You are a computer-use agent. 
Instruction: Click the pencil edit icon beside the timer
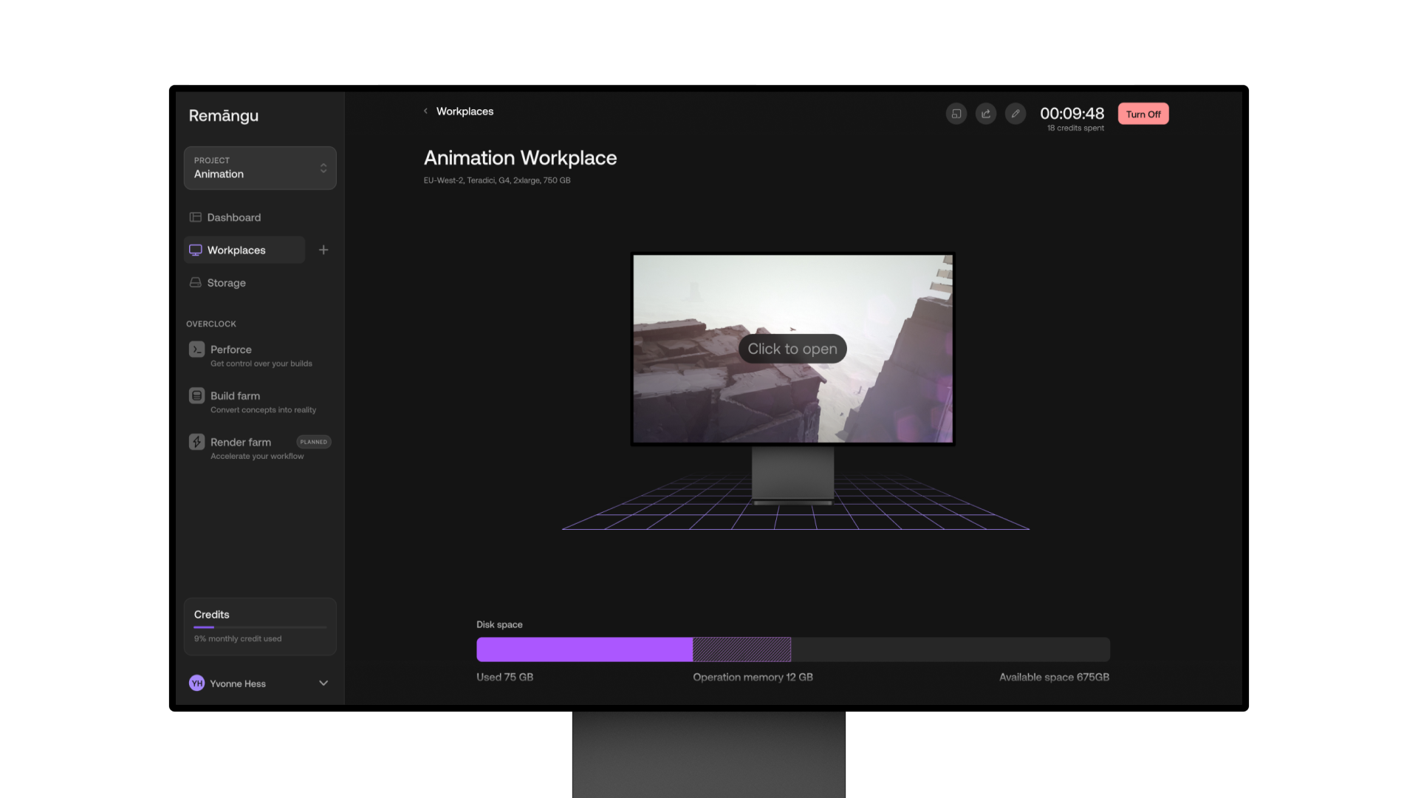1015,114
